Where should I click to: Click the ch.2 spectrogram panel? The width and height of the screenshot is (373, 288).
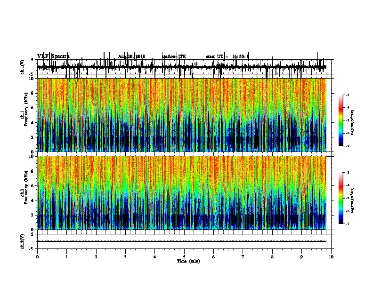click(x=182, y=193)
